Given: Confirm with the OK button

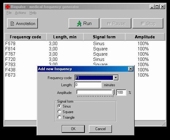Looking at the screenshot, I should click(x=73, y=129).
